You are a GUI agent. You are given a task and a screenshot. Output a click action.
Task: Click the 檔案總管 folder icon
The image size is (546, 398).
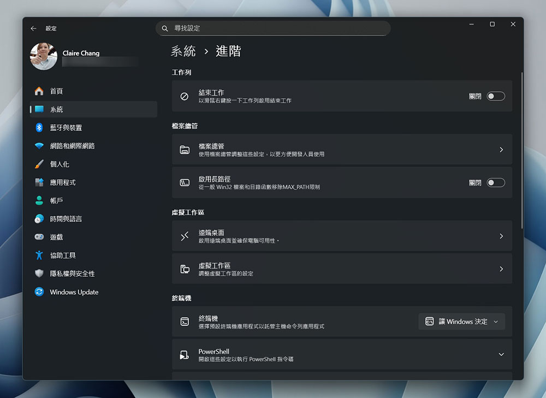(x=184, y=150)
